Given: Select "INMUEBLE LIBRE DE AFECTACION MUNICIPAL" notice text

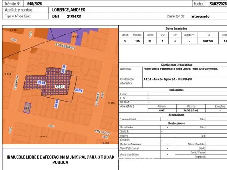Looking at the screenshot, I should point(46,157).
